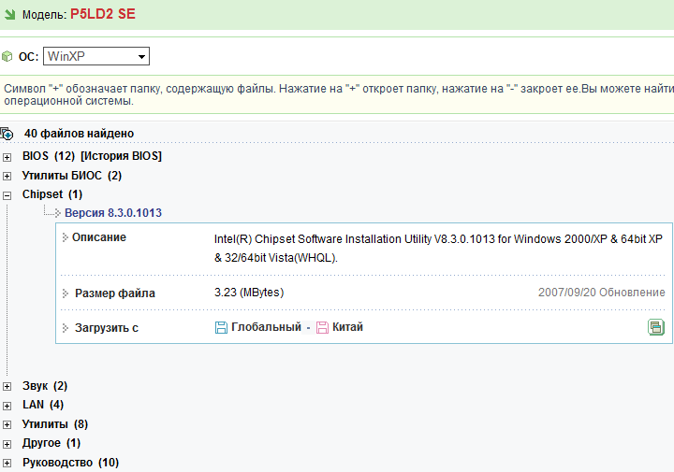Image resolution: width=674 pixels, height=472 pixels.
Task: Download from the Глобальный server link
Action: (266, 327)
